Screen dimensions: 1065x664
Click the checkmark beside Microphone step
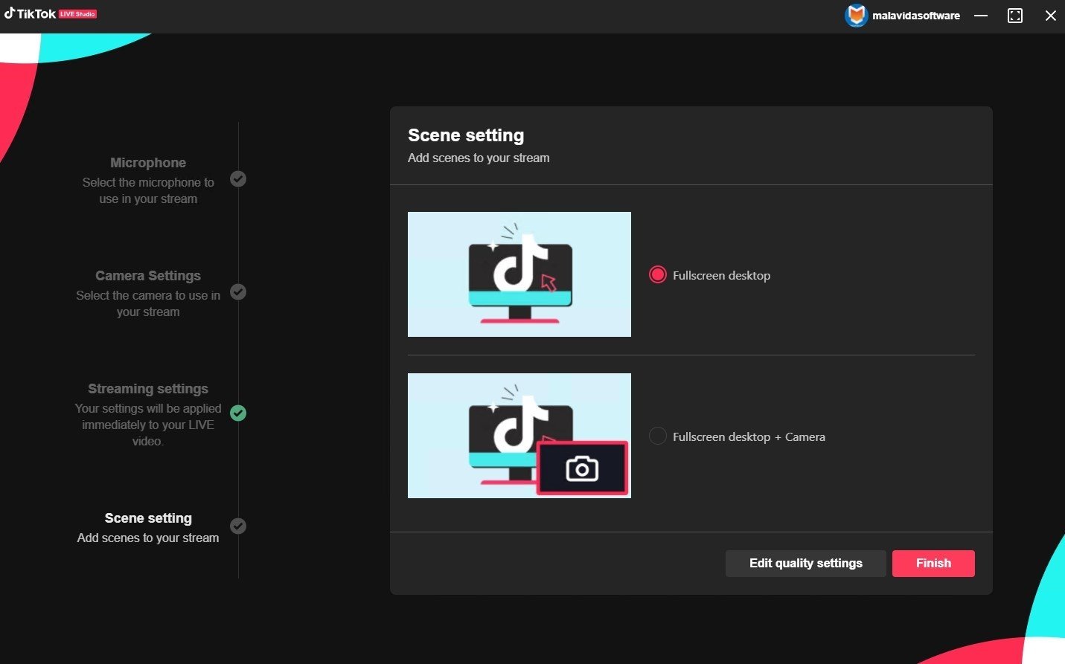tap(238, 178)
